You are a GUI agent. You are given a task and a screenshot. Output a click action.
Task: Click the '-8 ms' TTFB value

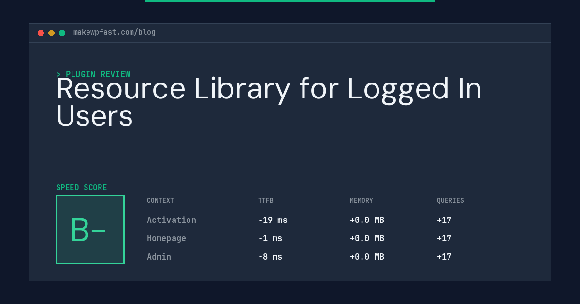pos(270,257)
